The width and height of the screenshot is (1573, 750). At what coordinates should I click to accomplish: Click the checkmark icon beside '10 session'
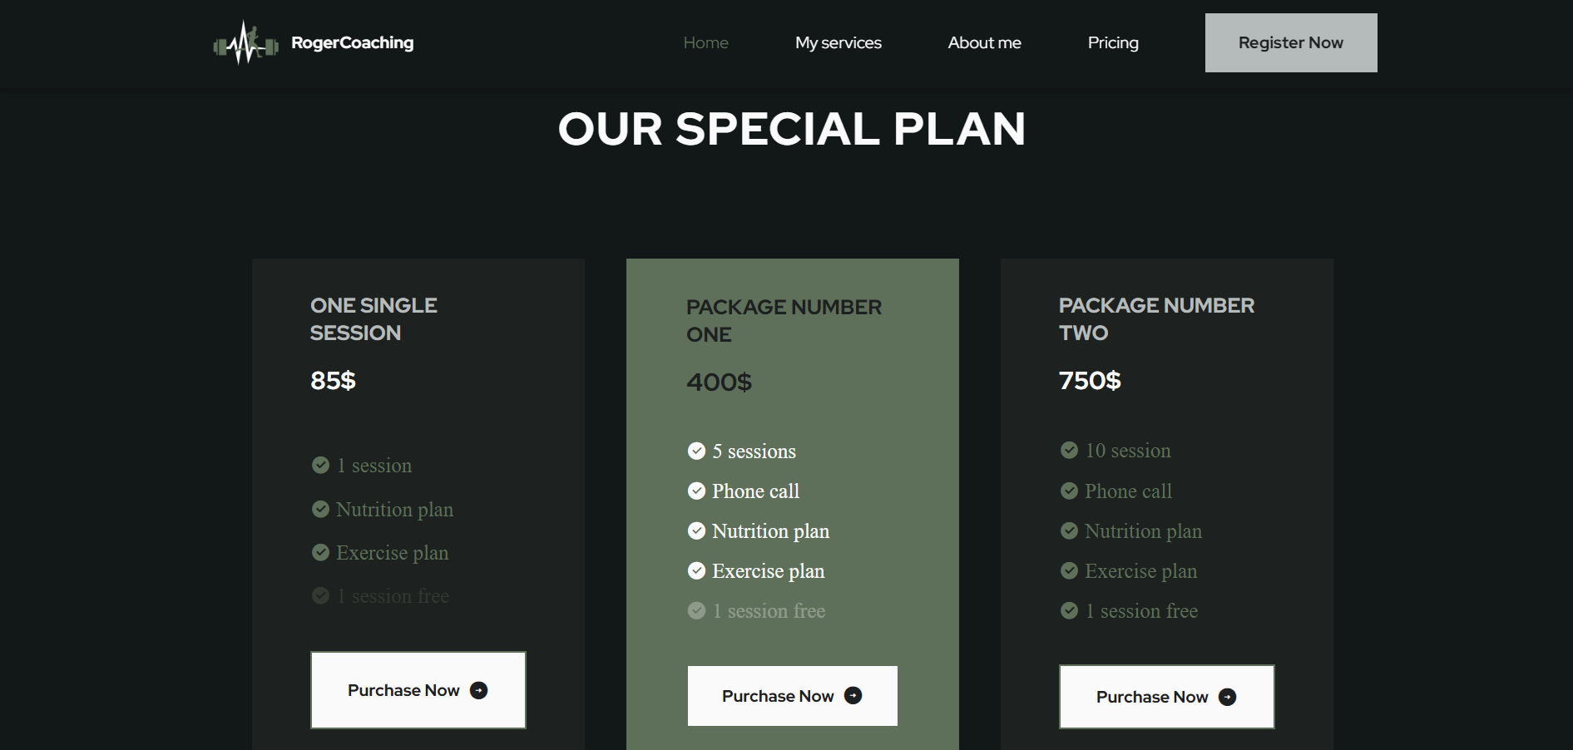click(1070, 451)
